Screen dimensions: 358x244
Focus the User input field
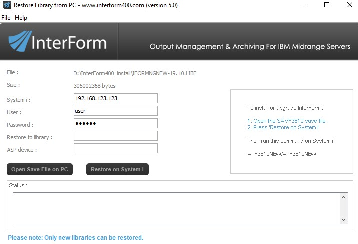[x=115, y=111]
